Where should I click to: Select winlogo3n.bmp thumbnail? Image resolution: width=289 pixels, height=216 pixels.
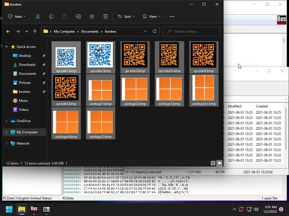[204, 90]
